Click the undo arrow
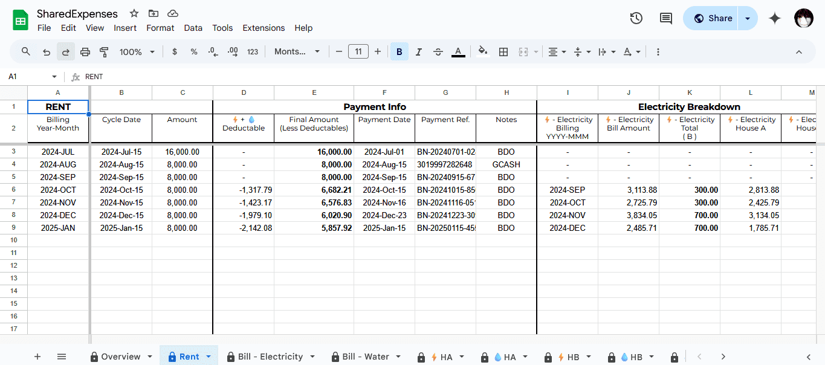Image resolution: width=825 pixels, height=365 pixels. click(x=47, y=52)
